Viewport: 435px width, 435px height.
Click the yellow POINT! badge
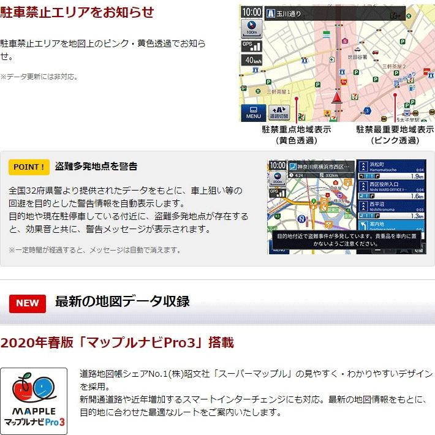29,167
